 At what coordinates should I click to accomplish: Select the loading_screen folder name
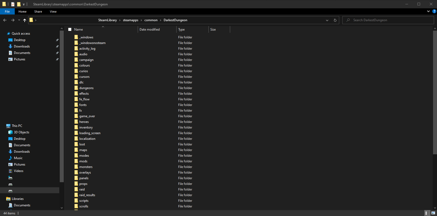tap(90, 133)
